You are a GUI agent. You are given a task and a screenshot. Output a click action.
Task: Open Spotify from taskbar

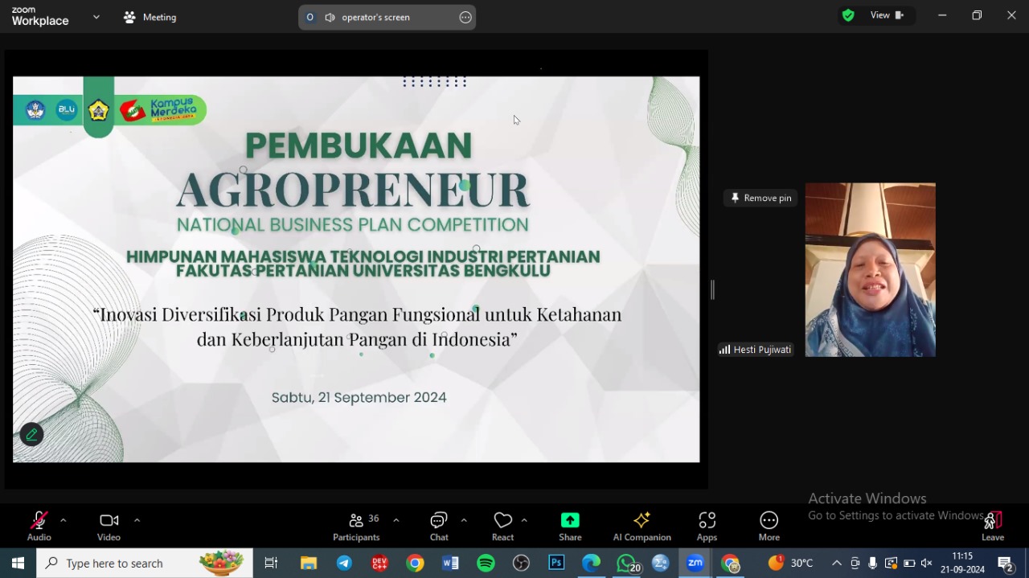point(486,563)
